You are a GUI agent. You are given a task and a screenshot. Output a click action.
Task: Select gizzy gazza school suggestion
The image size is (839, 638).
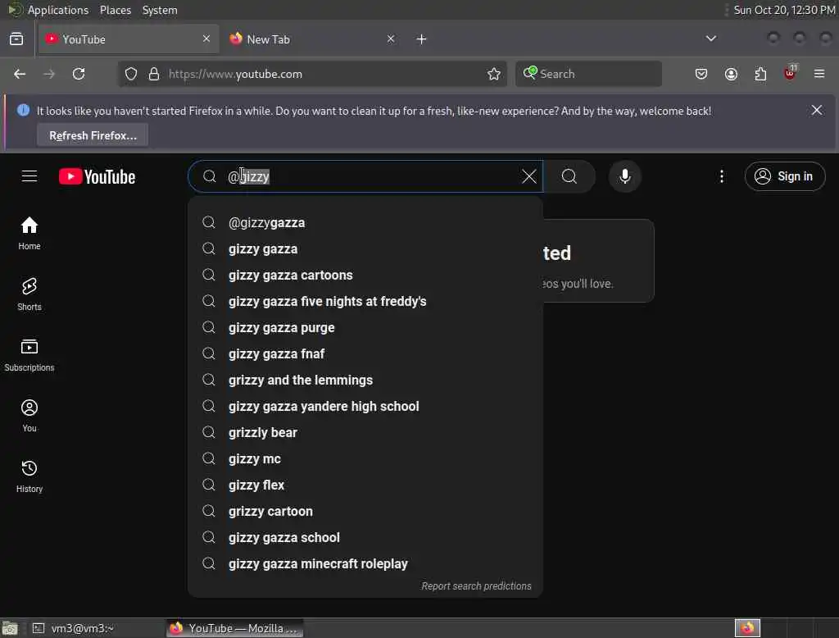pos(365,538)
